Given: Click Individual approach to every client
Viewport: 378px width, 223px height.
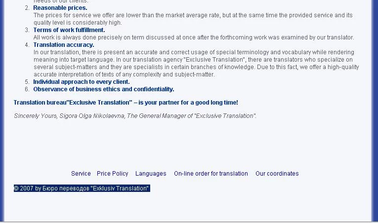Looking at the screenshot, I should pos(82,82).
